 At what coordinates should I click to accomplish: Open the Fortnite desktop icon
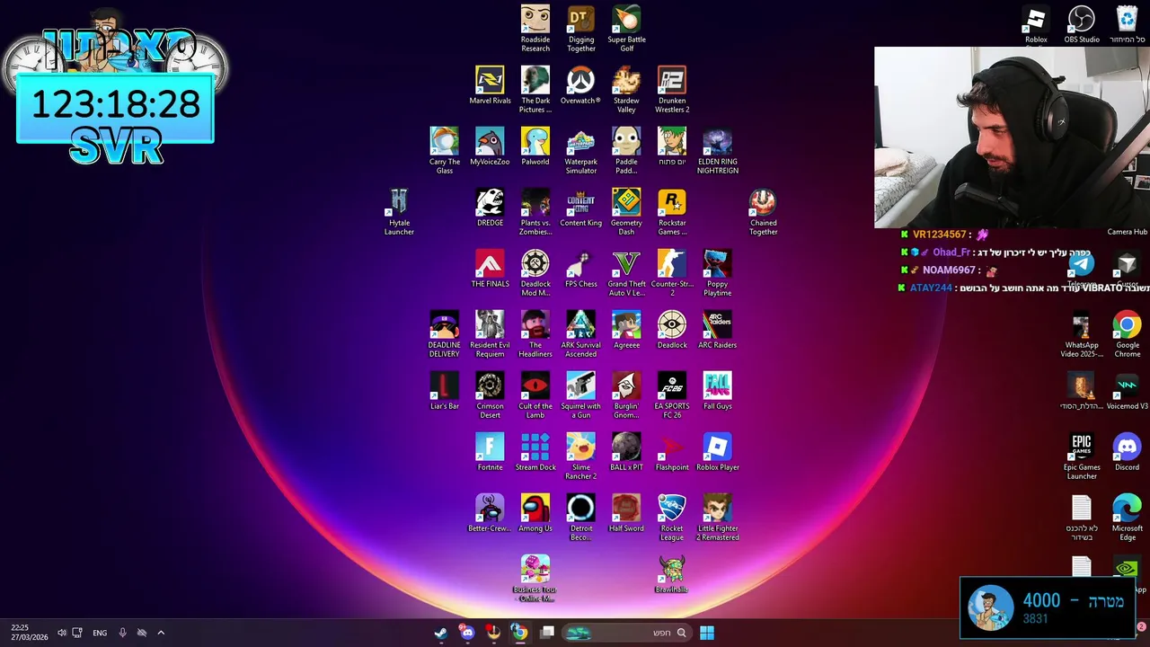click(490, 452)
